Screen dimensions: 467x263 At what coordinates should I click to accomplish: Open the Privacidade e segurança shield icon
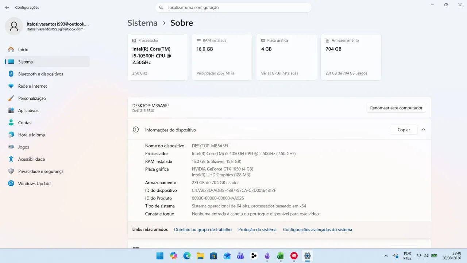click(x=11, y=171)
